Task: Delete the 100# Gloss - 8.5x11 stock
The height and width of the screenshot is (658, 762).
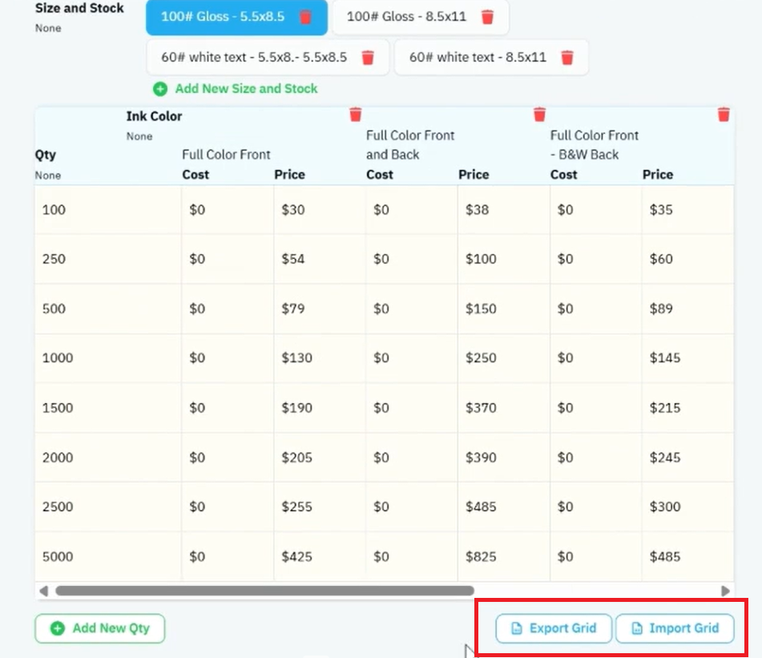Action: click(487, 17)
